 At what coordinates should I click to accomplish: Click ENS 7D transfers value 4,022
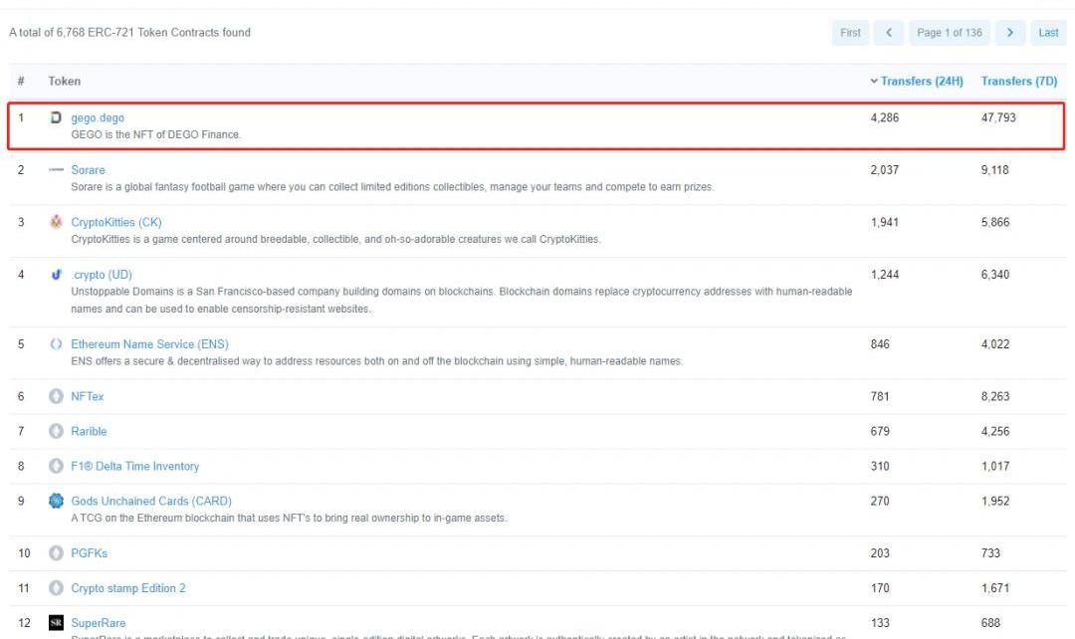[994, 344]
